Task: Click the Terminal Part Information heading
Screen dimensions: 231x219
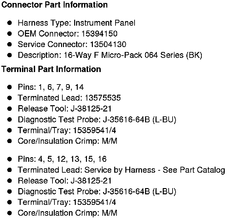Action: [x=51, y=69]
